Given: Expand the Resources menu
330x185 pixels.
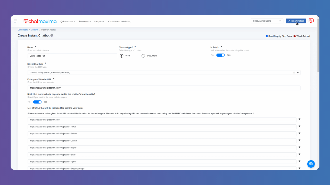Looking at the screenshot, I should point(85,22).
